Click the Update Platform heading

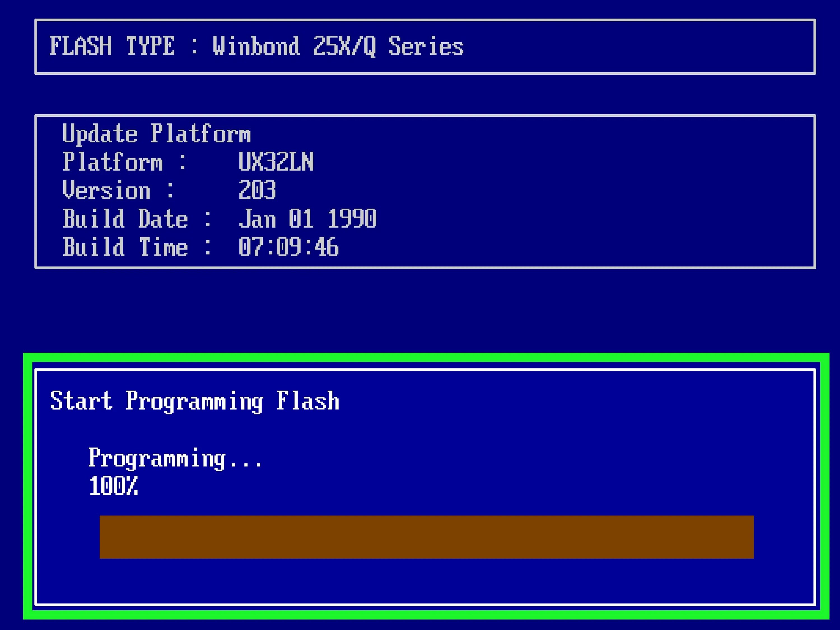coord(157,134)
